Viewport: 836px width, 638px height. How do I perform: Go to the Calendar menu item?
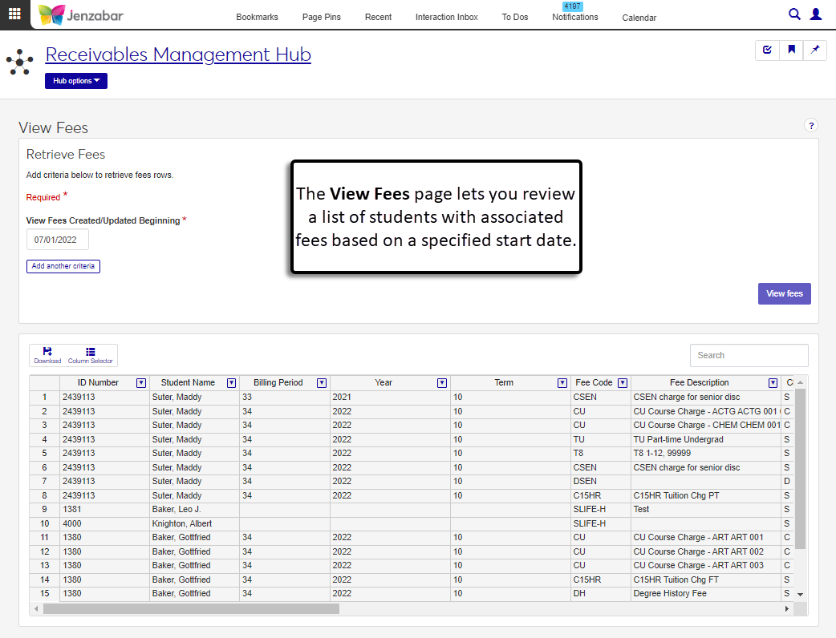[x=639, y=18]
